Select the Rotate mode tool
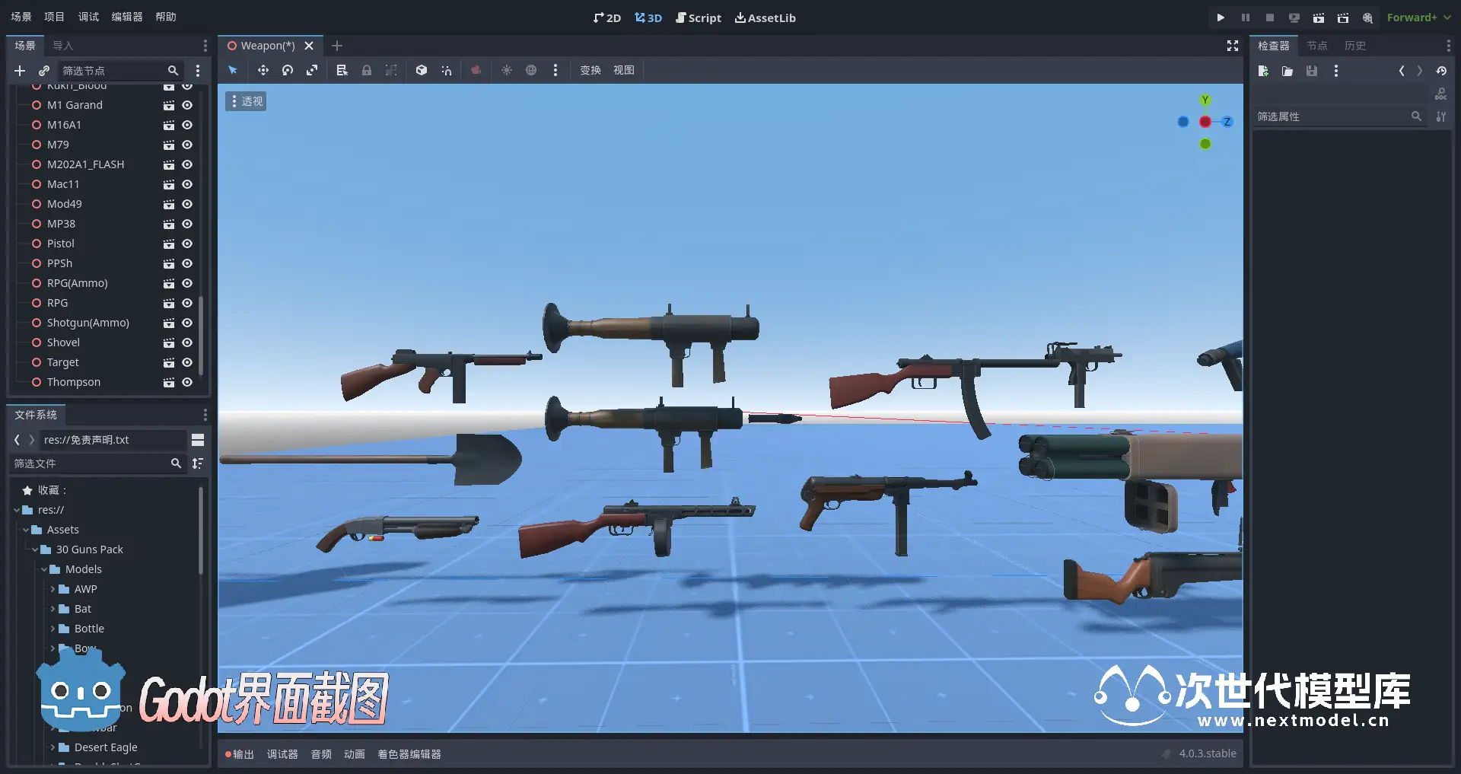1461x774 pixels. click(288, 70)
